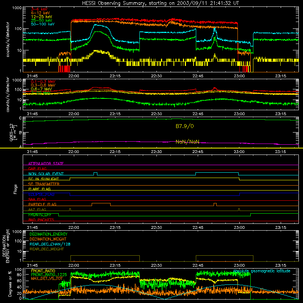Click the 0.8-7 MeV legend label

[x=41, y=89]
